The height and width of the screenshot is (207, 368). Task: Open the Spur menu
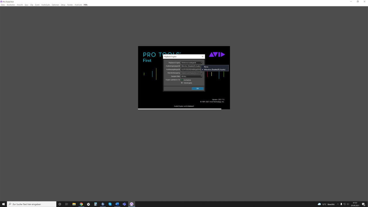point(26,5)
